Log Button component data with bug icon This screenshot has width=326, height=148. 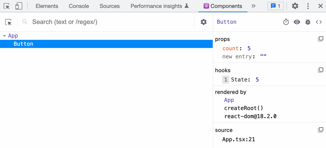coord(308,22)
